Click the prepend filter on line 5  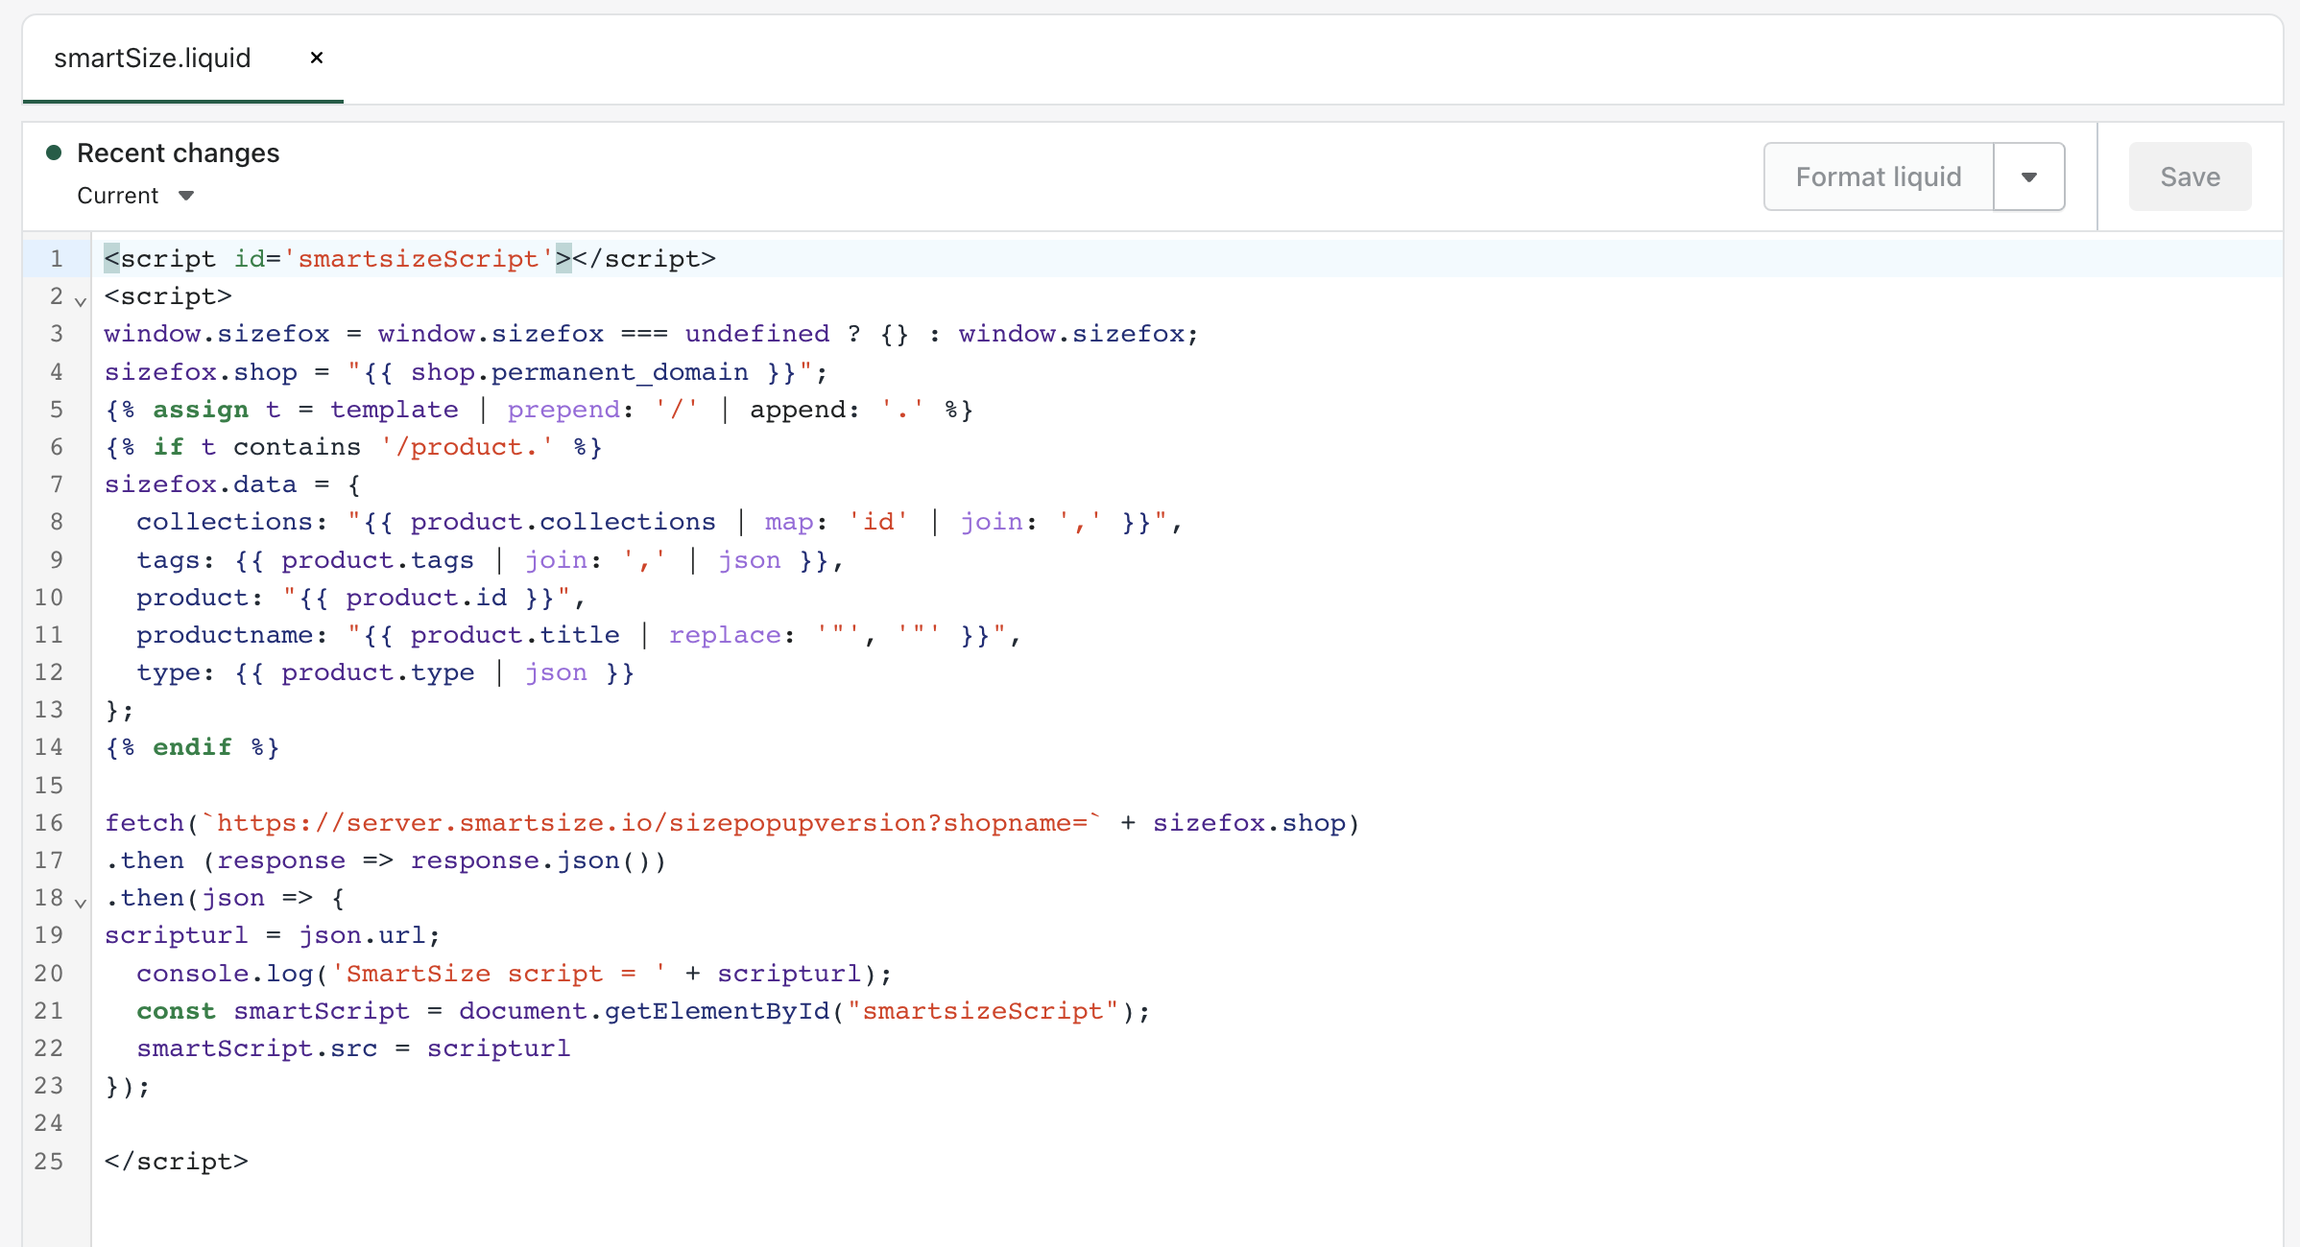(563, 410)
